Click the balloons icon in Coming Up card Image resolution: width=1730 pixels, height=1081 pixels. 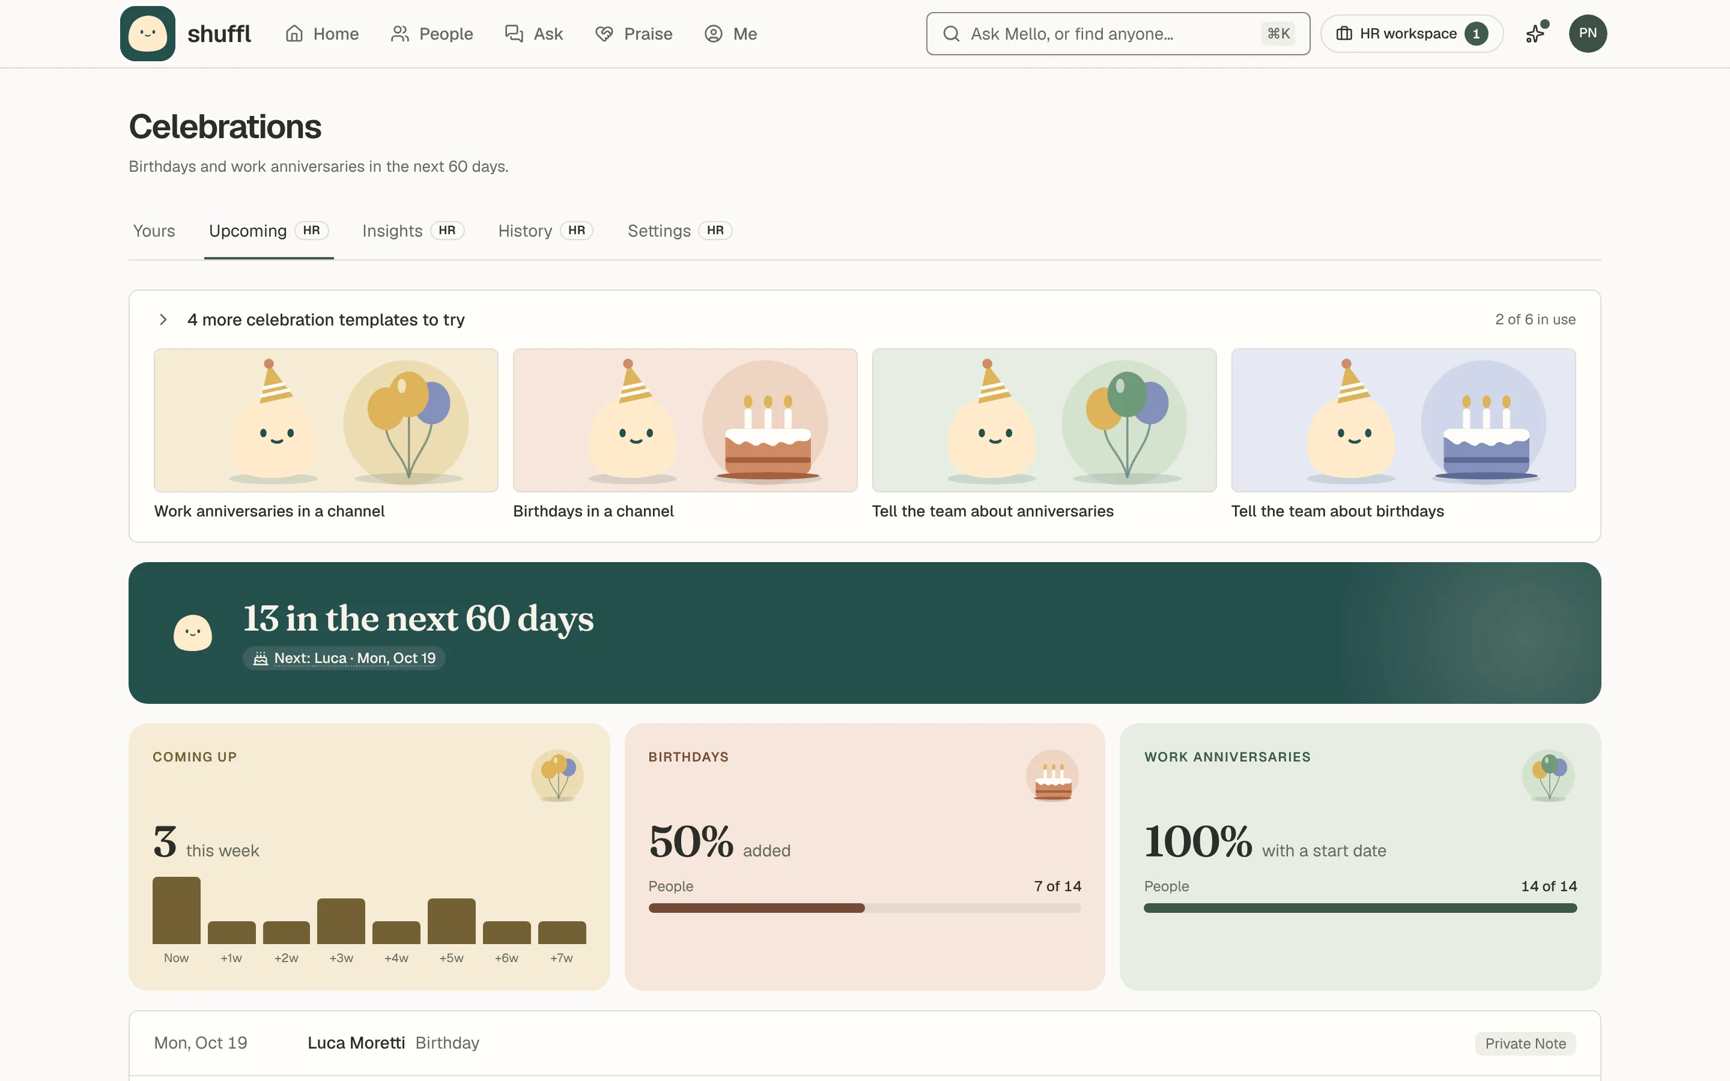point(557,776)
